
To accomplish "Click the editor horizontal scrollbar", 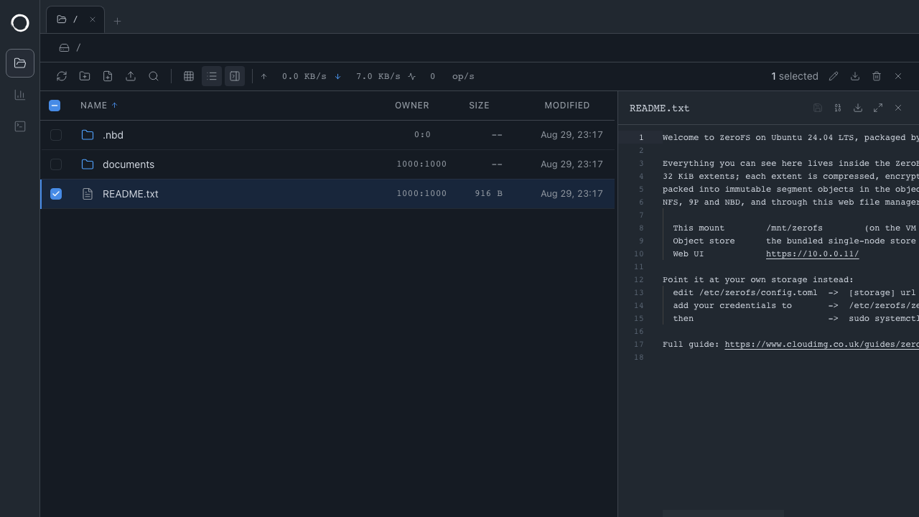I will [x=723, y=513].
